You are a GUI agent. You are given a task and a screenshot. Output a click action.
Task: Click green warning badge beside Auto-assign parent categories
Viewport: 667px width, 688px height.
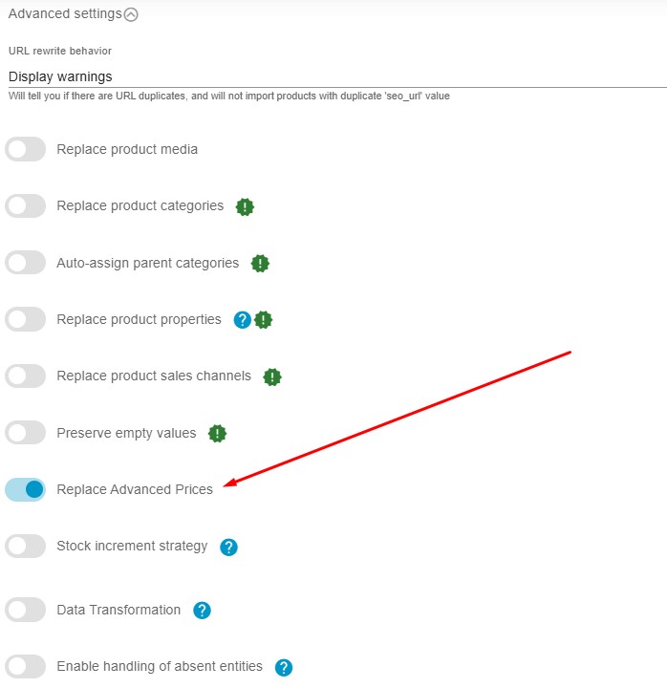click(x=260, y=263)
